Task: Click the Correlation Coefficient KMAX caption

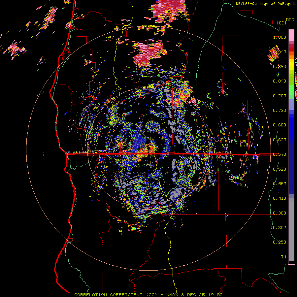Action: [148, 295]
